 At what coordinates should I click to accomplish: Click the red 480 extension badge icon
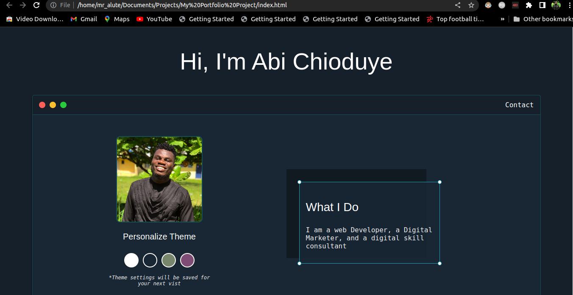click(x=515, y=6)
